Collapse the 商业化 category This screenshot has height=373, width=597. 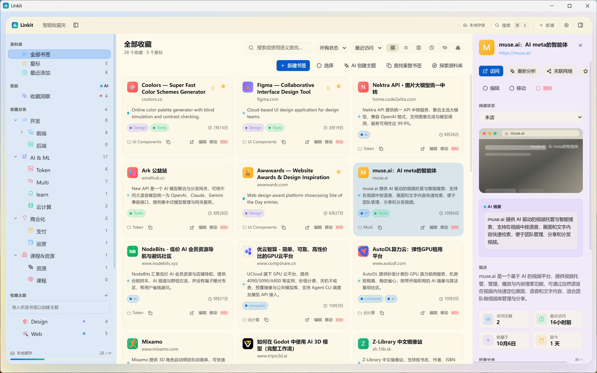tap(15, 219)
